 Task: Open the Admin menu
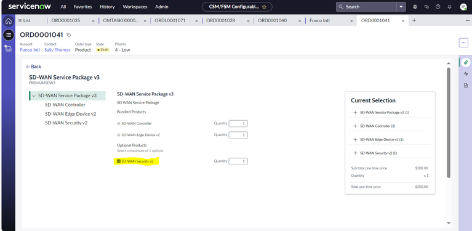point(162,7)
